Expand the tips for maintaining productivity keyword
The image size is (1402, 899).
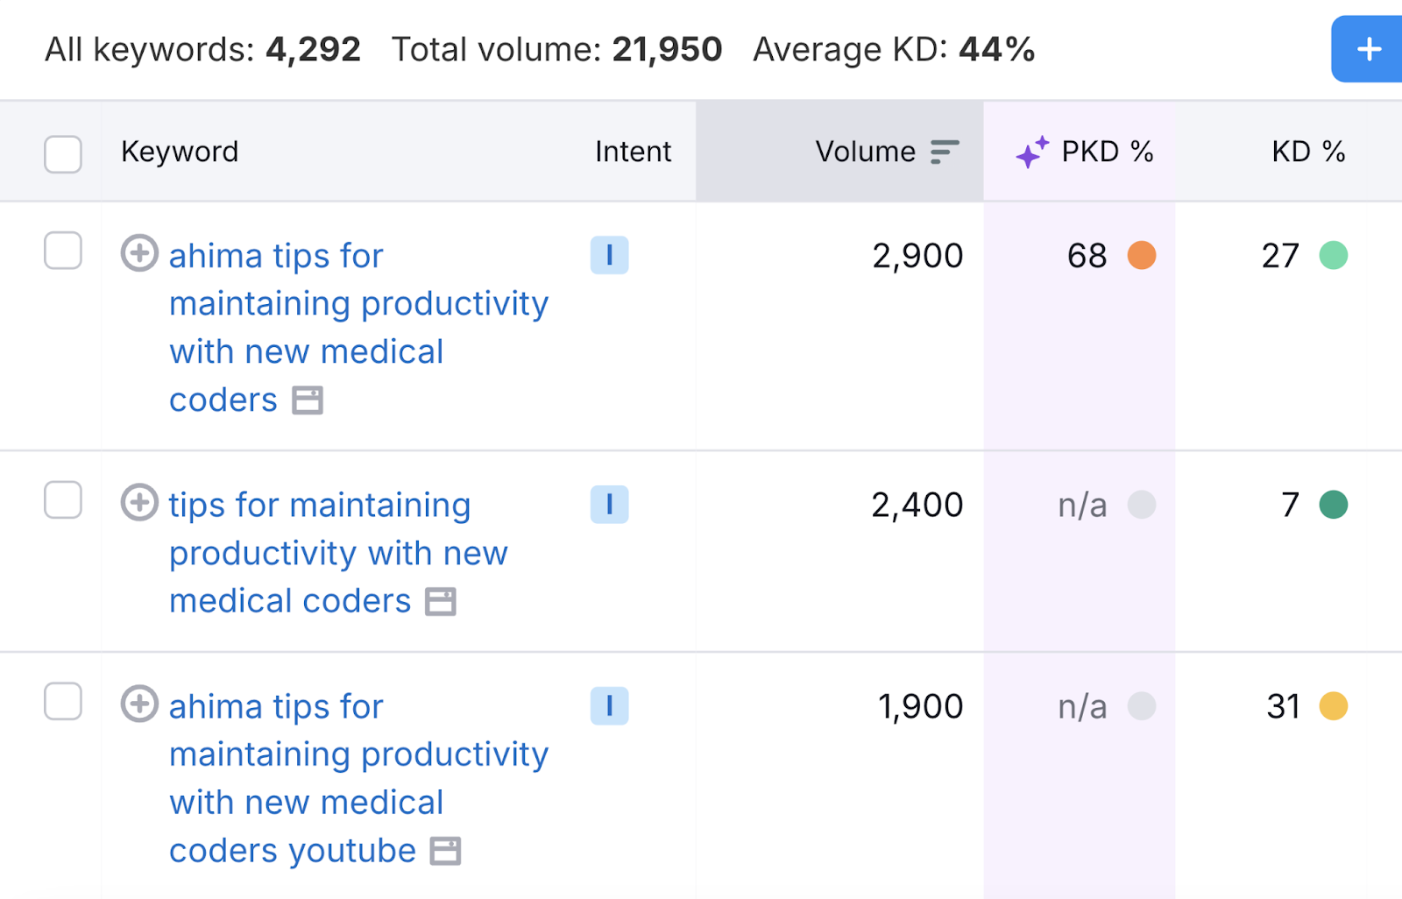coord(138,504)
